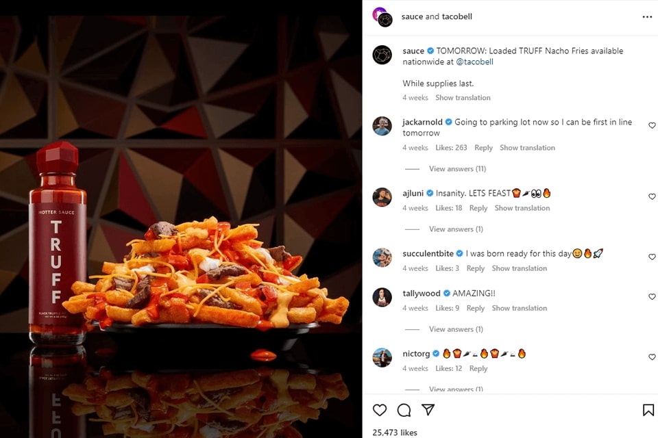Open the @tacobell mention link

(x=474, y=62)
